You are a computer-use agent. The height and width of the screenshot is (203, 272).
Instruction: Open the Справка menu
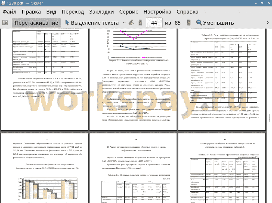tap(187, 12)
